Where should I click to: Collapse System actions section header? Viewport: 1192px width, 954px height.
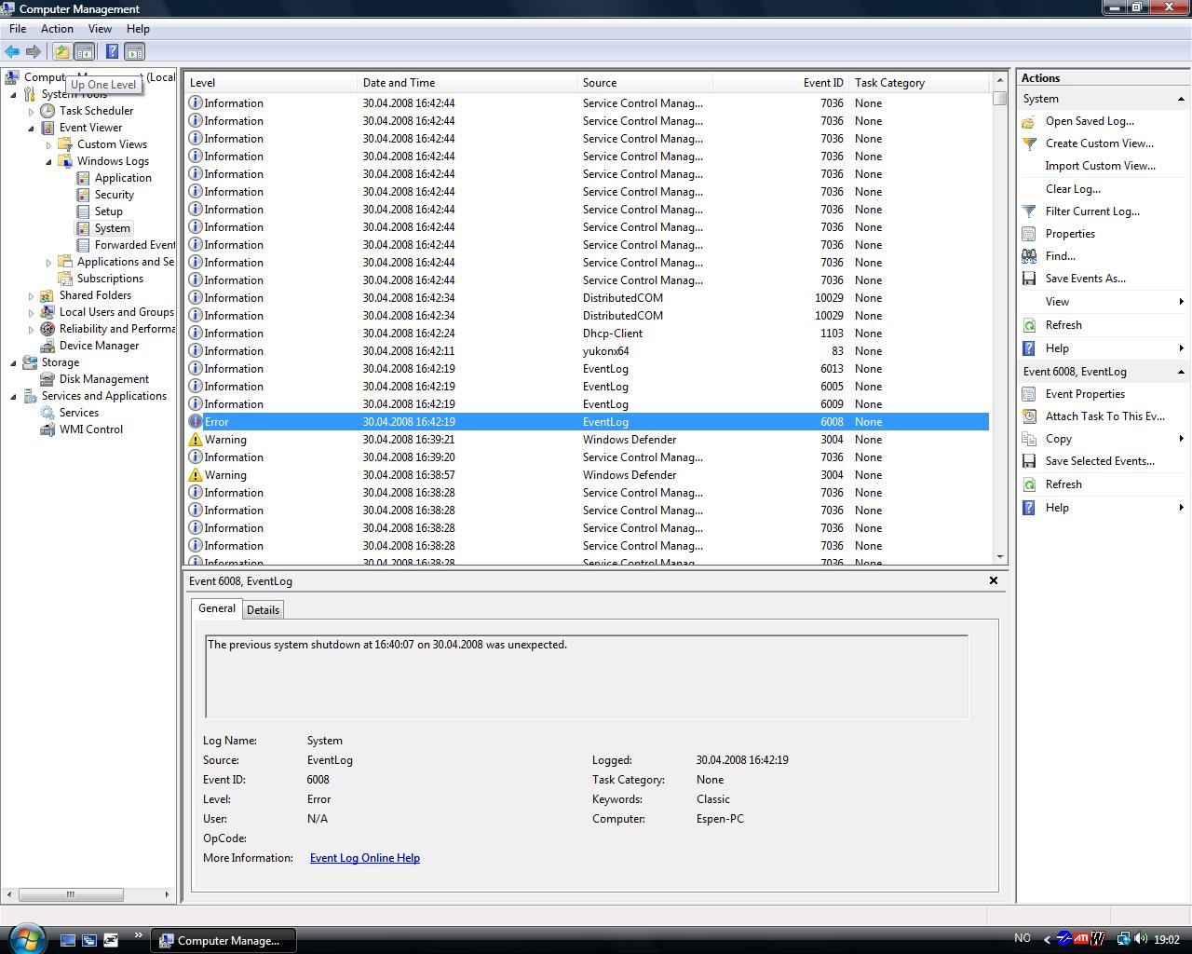point(1181,99)
